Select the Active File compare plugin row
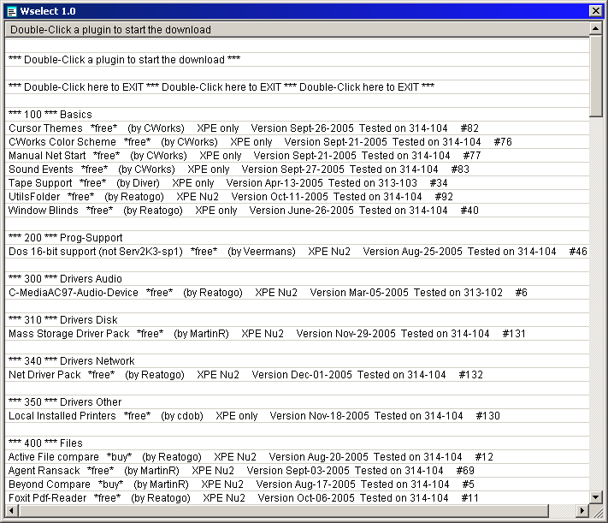This screenshot has width=608, height=523. pos(297,457)
